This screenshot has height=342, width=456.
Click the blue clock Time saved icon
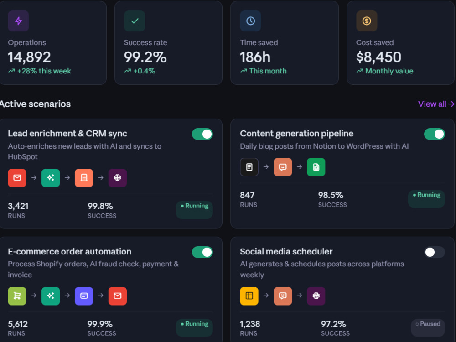[x=250, y=21]
